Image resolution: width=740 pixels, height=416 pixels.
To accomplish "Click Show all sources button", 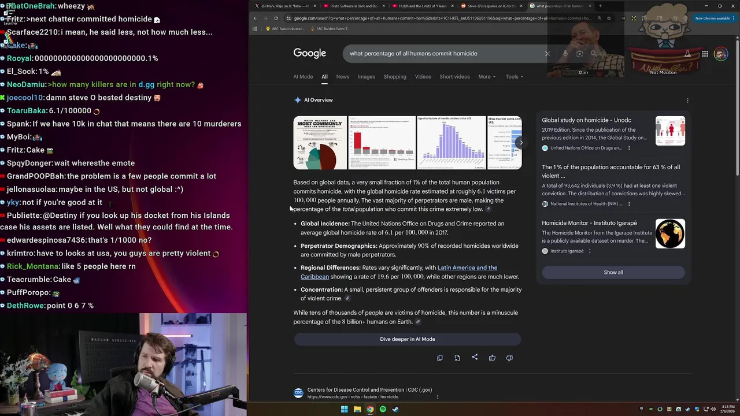I will [613, 273].
